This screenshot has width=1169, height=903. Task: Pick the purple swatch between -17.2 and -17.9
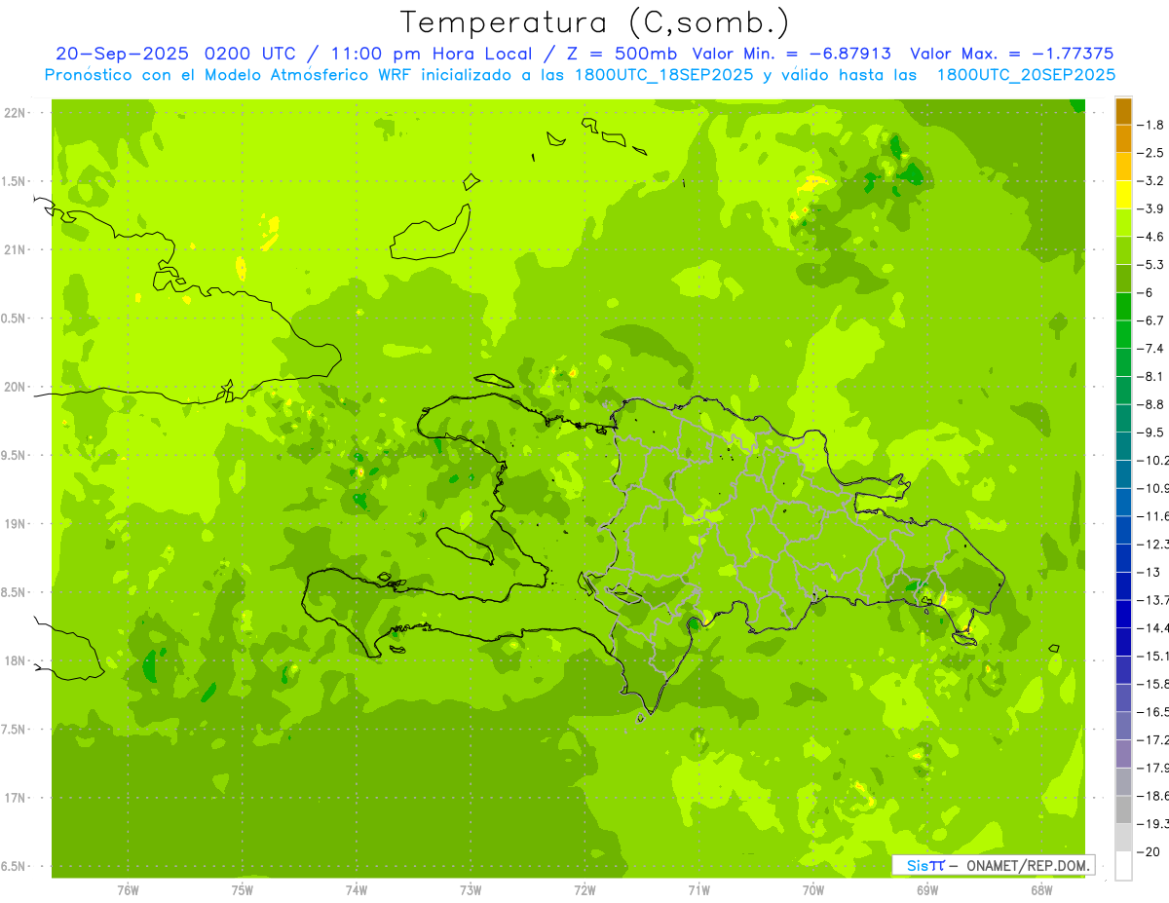[1123, 753]
